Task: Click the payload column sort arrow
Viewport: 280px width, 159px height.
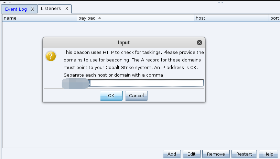Action: tap(100, 18)
